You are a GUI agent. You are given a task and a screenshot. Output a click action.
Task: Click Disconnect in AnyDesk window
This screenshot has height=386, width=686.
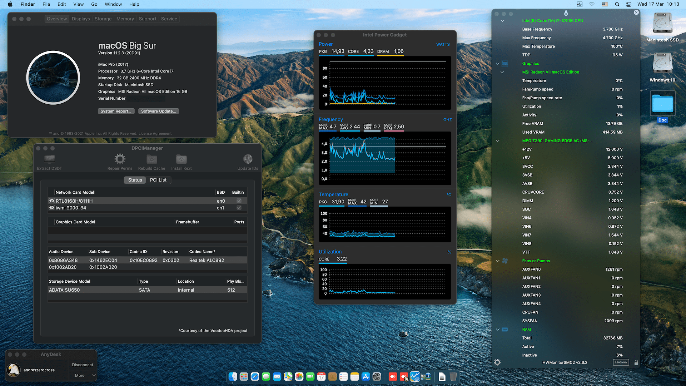pos(83,365)
